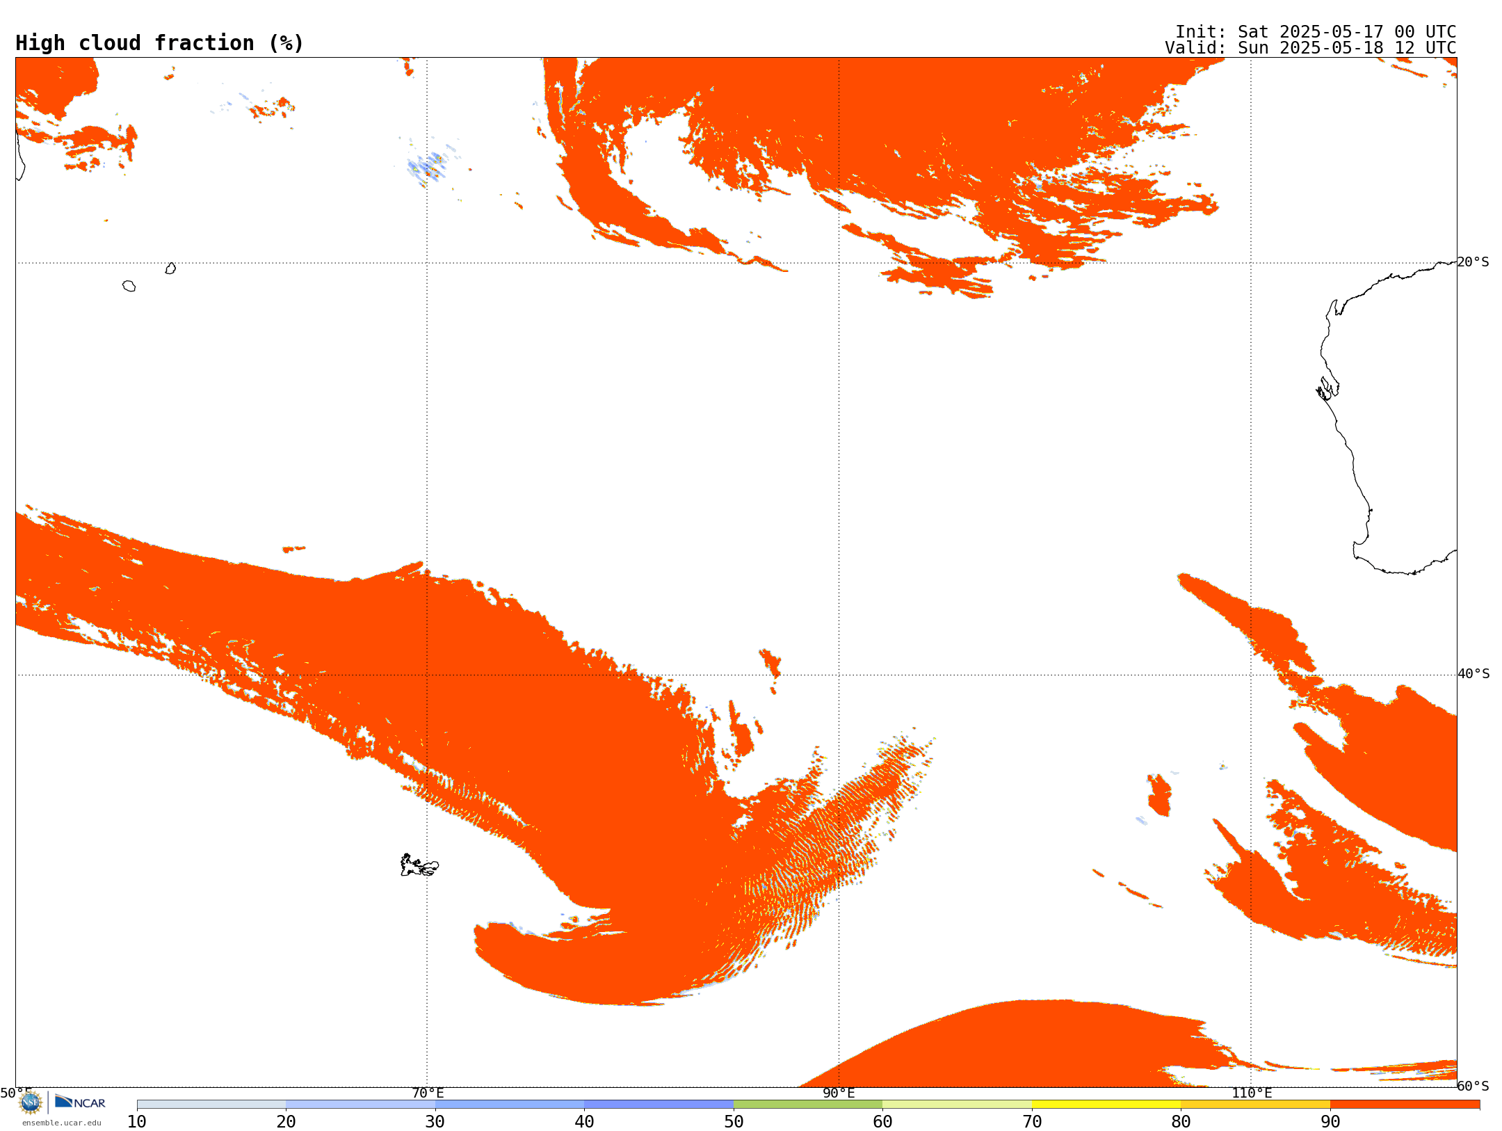Click the colorbar tick label 10
The width and height of the screenshot is (1502, 1131).
coord(137,1122)
